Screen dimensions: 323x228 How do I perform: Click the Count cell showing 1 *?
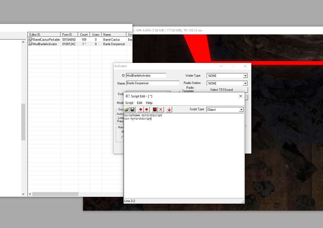(84, 44)
